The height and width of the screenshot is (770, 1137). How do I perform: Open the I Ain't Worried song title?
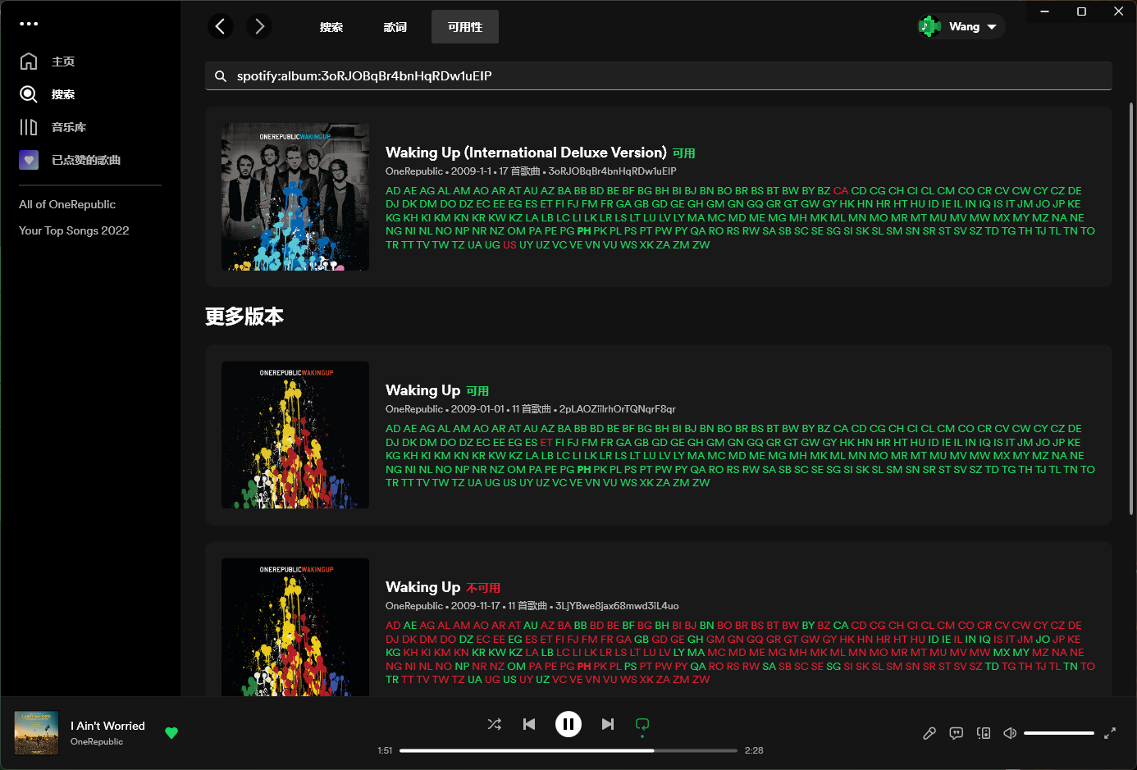click(x=107, y=726)
